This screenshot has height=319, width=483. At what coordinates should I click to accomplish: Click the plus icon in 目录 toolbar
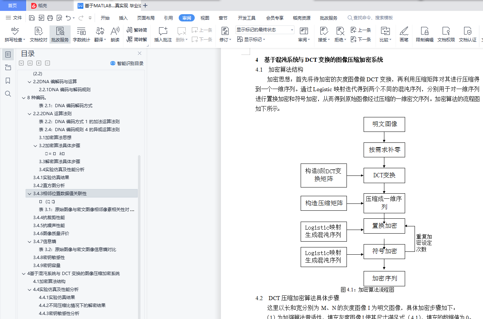click(x=39, y=63)
